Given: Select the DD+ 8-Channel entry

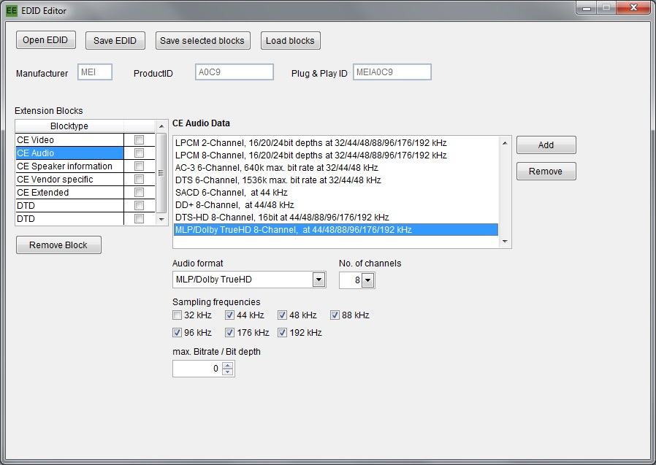Looking at the screenshot, I should pyautogui.click(x=336, y=205).
